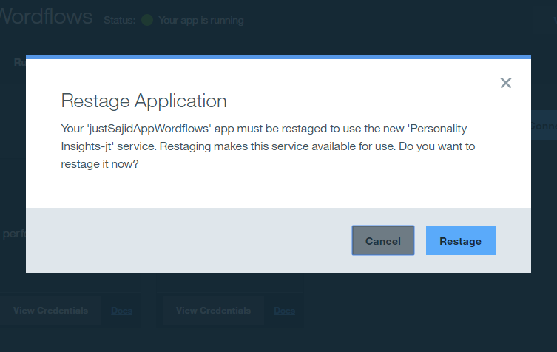
Task: Cancel restaging the app
Action: tap(383, 240)
